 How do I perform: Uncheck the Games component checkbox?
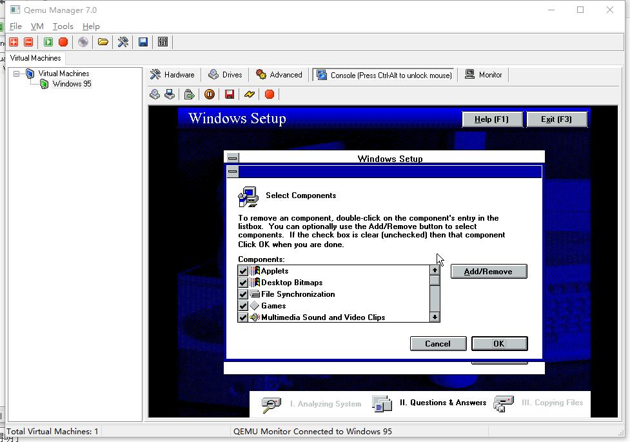tap(242, 306)
